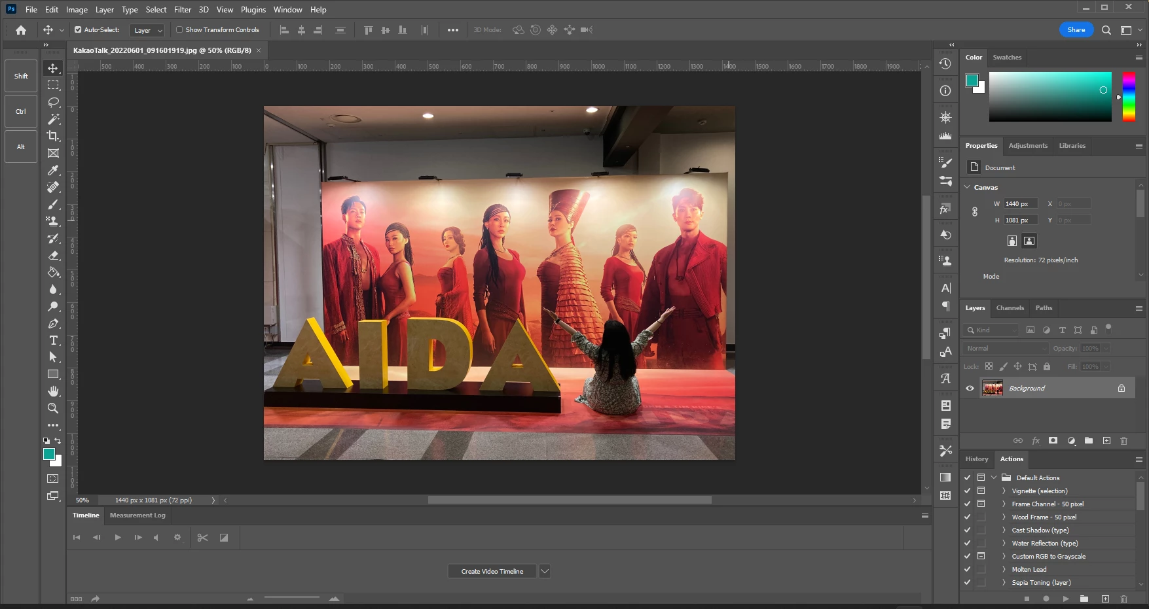The height and width of the screenshot is (609, 1149).
Task: Choose the Eyedropper tool
Action: (x=53, y=170)
